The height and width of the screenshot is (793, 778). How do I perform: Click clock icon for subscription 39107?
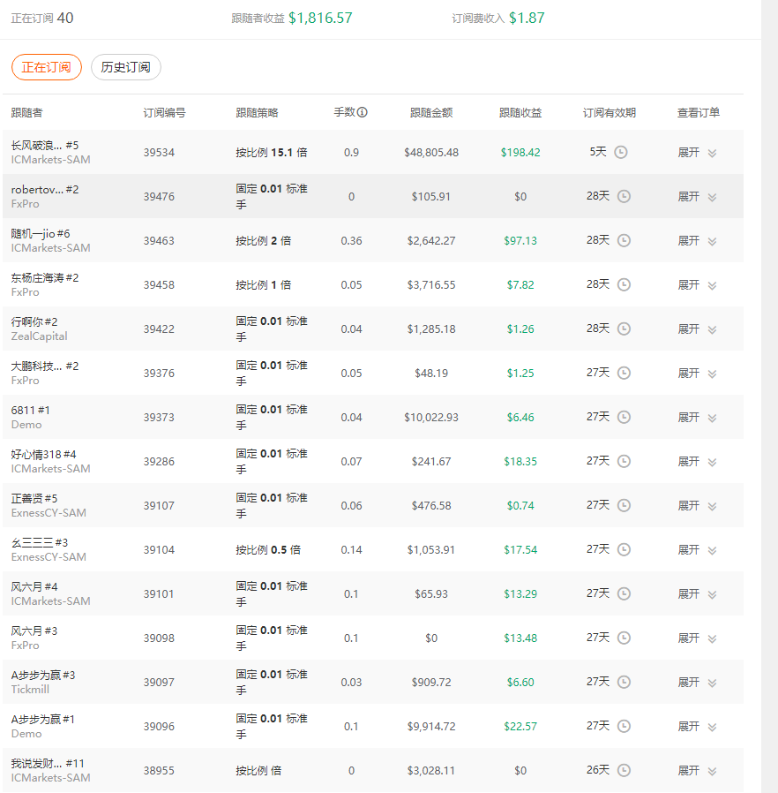pos(624,505)
